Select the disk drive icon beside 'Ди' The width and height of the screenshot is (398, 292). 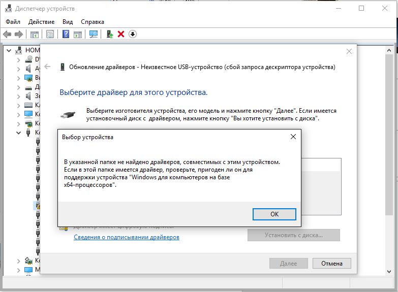tap(28, 87)
